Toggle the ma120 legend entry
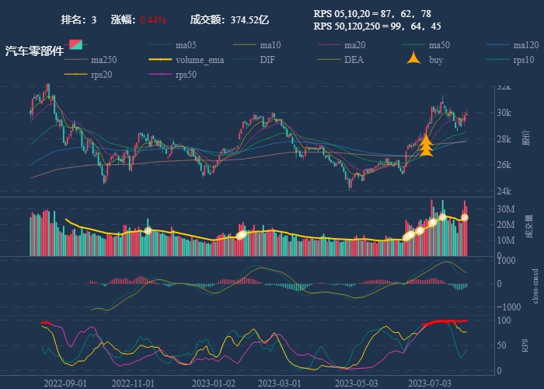The width and height of the screenshot is (544, 389). tap(513, 45)
